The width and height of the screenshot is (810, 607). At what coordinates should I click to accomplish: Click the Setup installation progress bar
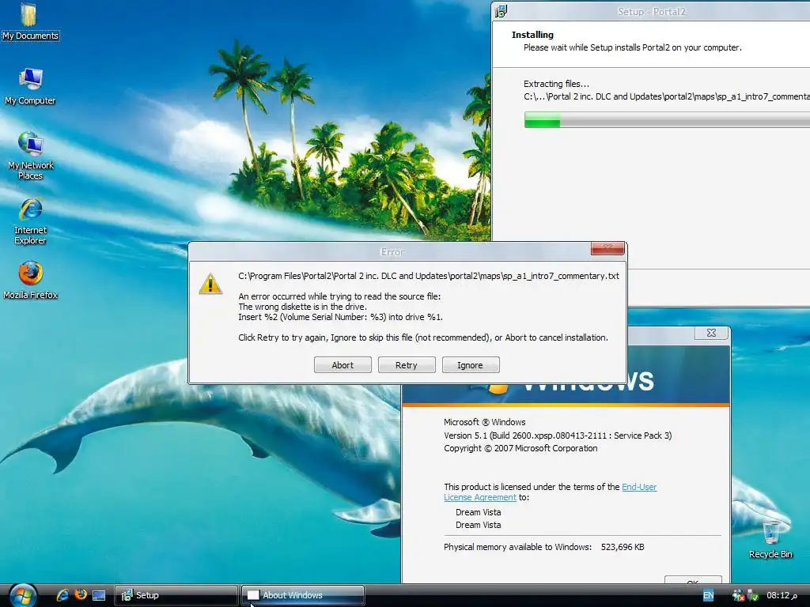[667, 120]
